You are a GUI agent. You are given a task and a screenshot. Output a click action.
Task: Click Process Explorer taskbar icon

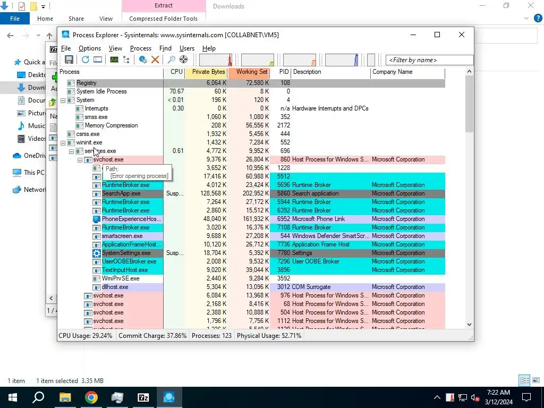click(169, 397)
